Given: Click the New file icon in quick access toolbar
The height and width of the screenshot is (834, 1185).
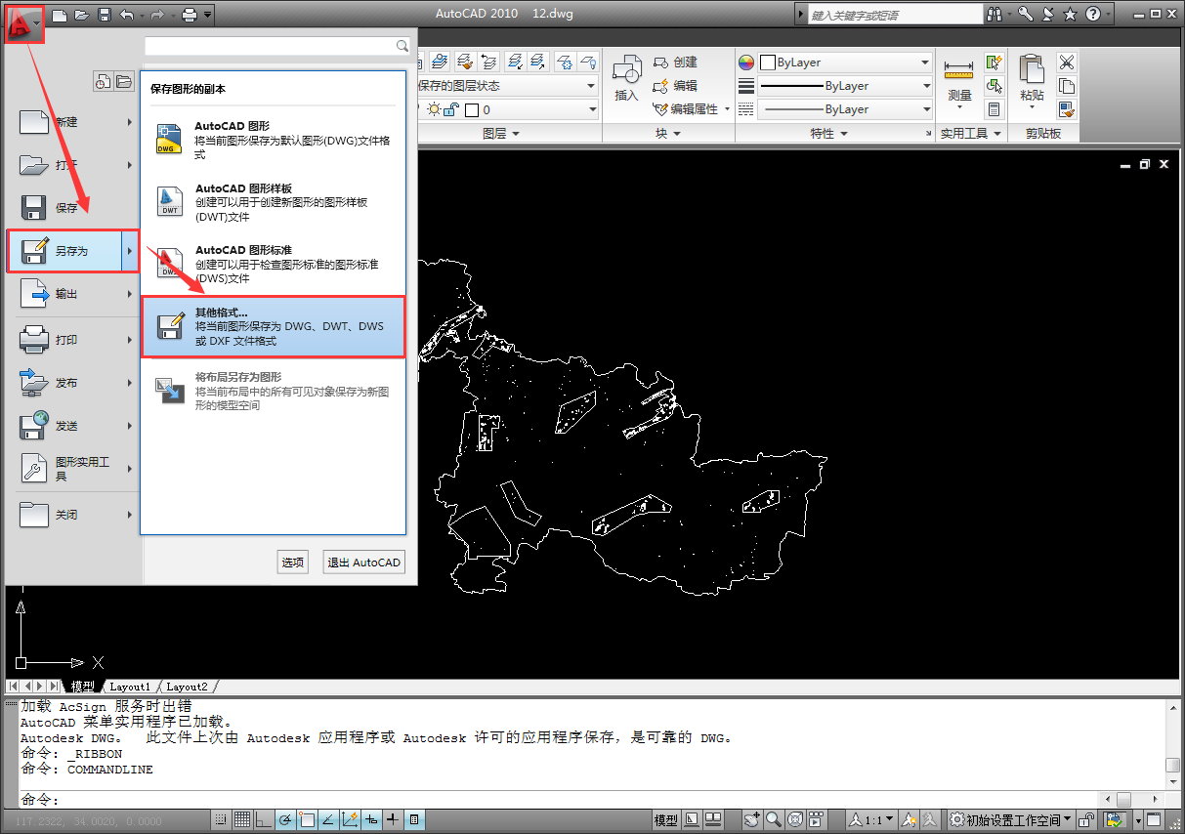Looking at the screenshot, I should tap(60, 15).
